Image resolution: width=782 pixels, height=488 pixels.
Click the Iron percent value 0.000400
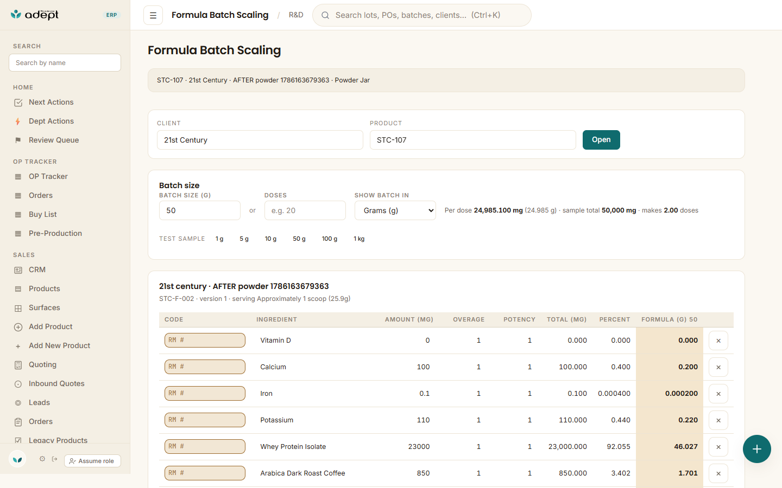coord(614,394)
